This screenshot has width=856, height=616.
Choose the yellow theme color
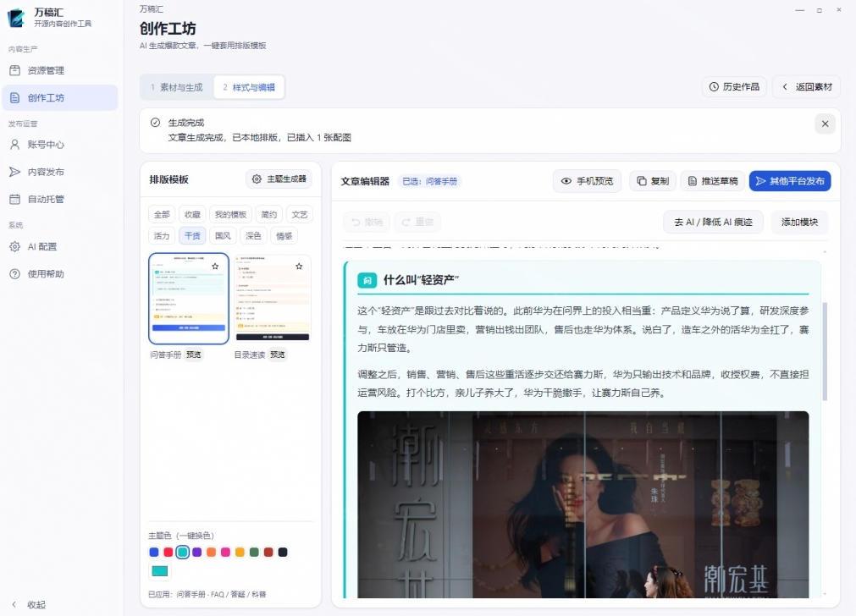(240, 553)
